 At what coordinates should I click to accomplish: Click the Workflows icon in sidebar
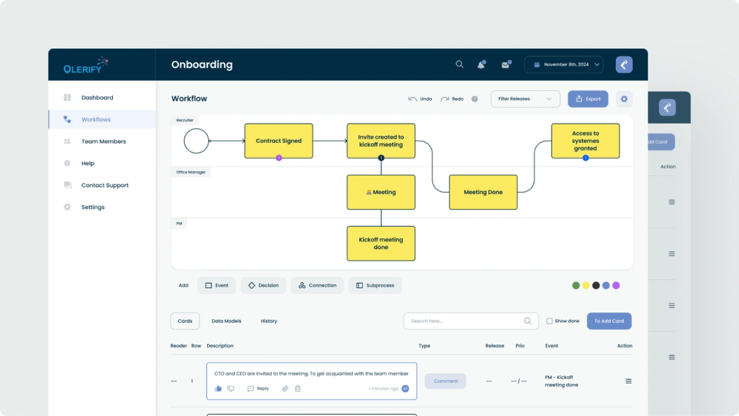click(x=67, y=119)
